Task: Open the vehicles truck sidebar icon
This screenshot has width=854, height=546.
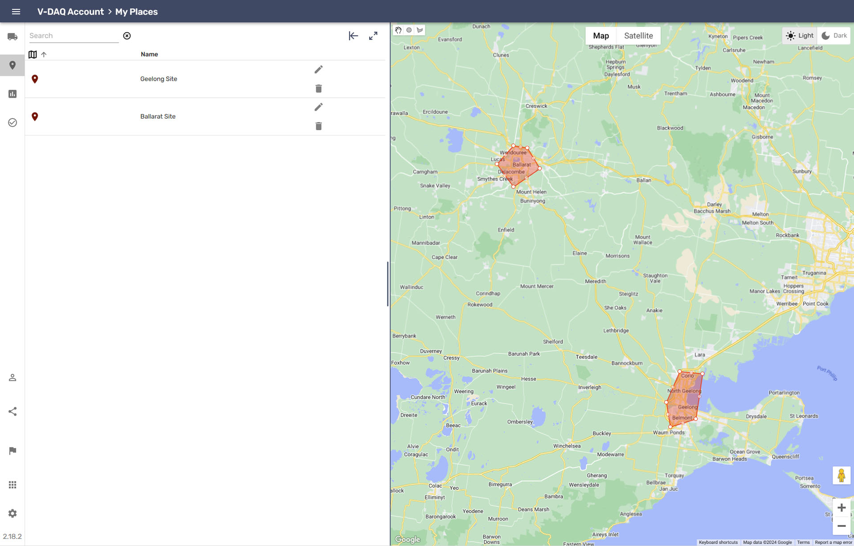Action: [12, 37]
